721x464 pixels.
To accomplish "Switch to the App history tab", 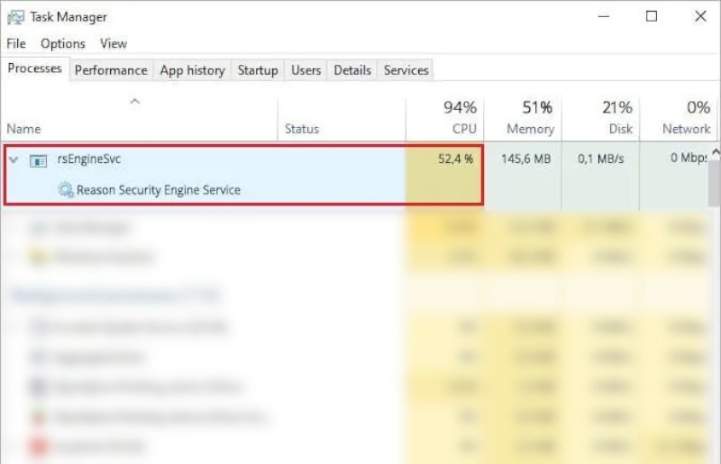I will tap(193, 70).
